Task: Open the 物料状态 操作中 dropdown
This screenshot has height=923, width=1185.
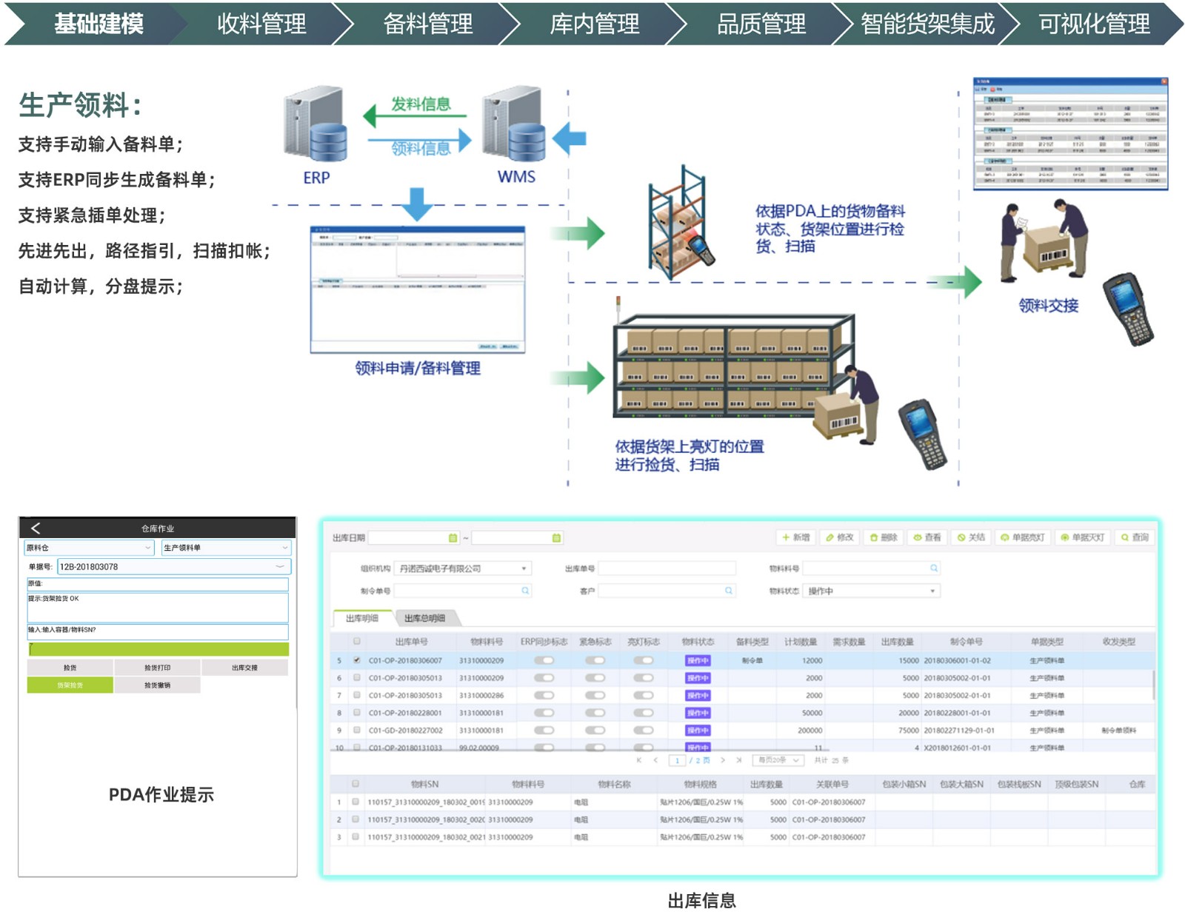Action: pyautogui.click(x=932, y=591)
